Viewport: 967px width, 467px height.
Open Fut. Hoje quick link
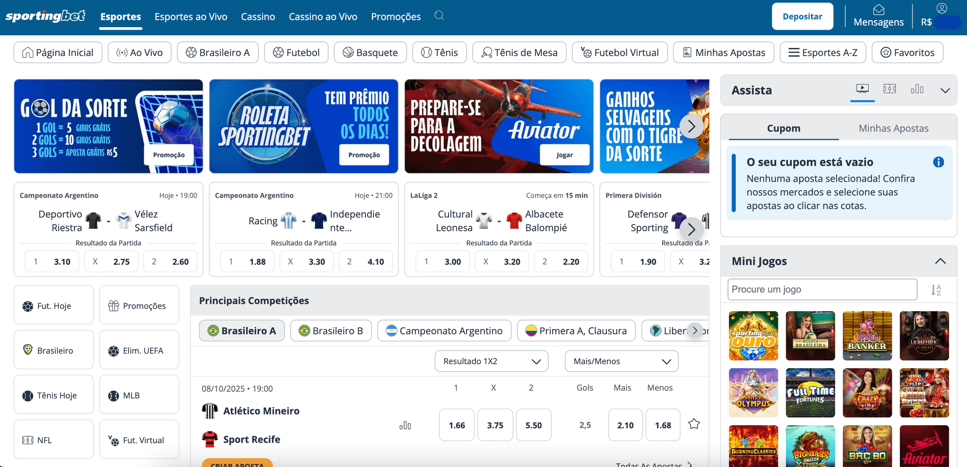54,305
